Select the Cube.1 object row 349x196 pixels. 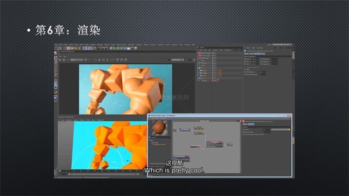[x=205, y=73]
